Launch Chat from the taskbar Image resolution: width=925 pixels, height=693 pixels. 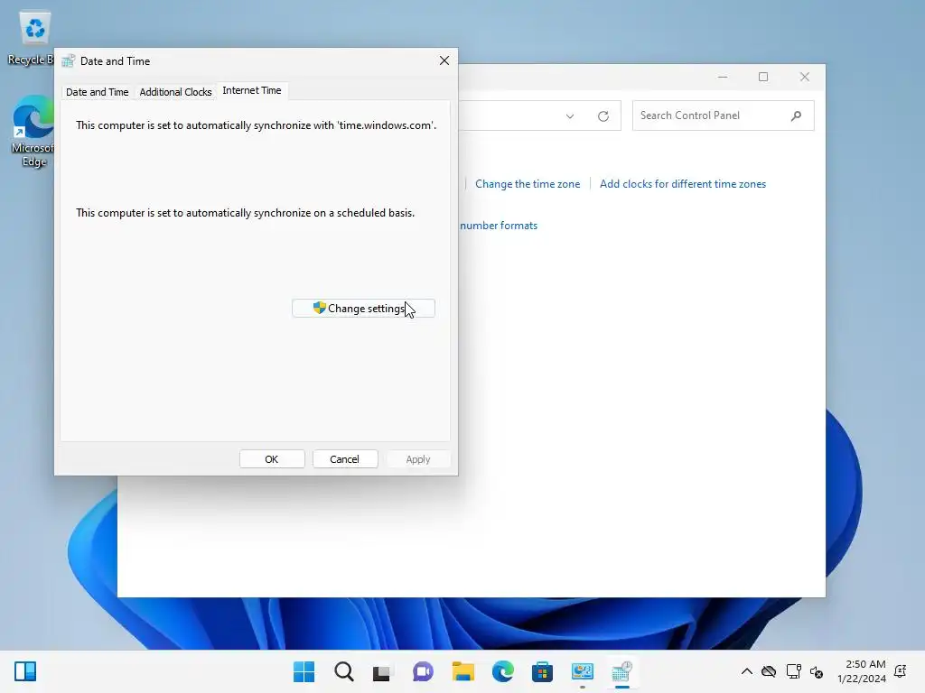click(423, 671)
